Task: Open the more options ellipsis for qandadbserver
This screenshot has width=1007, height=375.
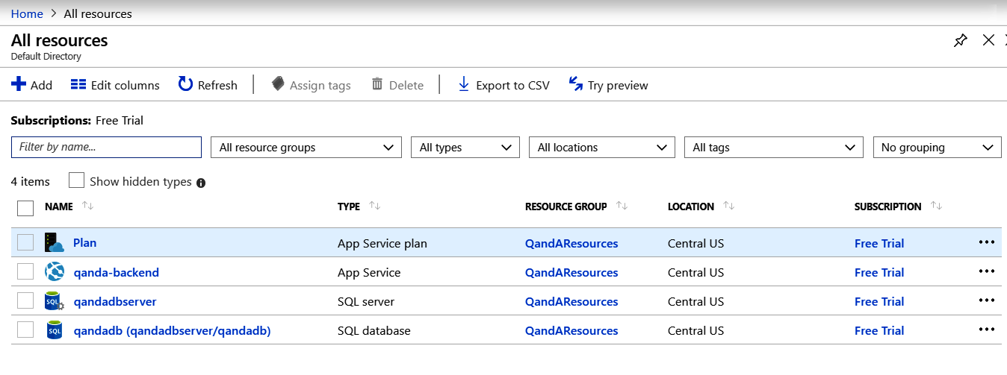Action: coord(986,301)
